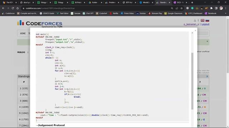
Task: Expand the tab search dropdown arrow
Action: coord(205,2)
